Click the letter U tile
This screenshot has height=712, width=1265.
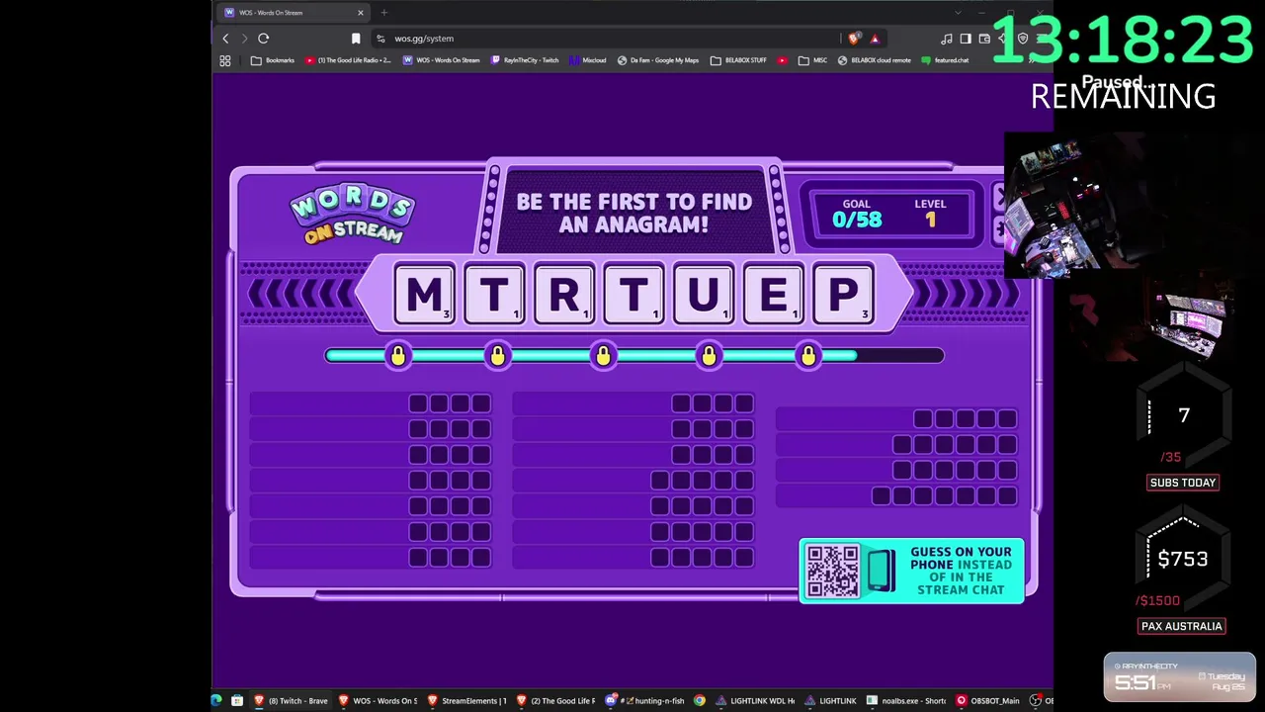coord(704,294)
